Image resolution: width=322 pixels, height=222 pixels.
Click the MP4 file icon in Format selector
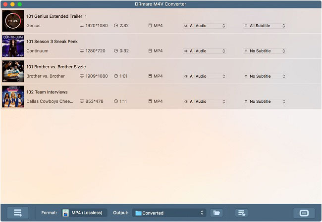(x=66, y=213)
